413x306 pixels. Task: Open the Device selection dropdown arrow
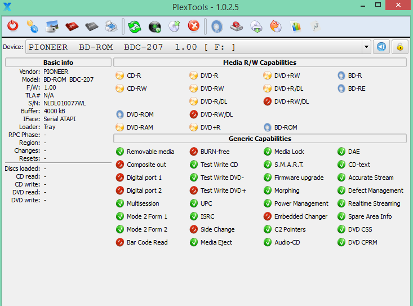coord(366,47)
